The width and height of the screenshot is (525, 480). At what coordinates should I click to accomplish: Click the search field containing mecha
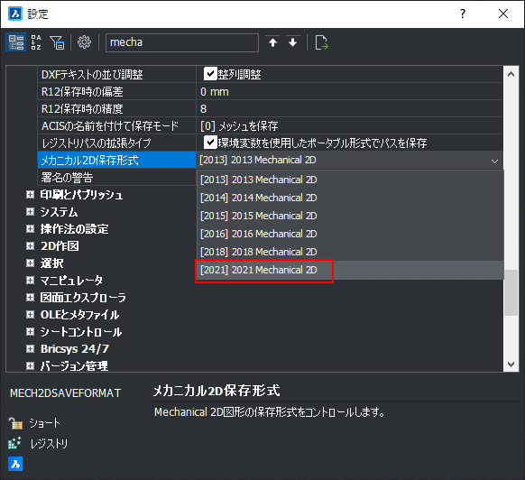(x=182, y=42)
